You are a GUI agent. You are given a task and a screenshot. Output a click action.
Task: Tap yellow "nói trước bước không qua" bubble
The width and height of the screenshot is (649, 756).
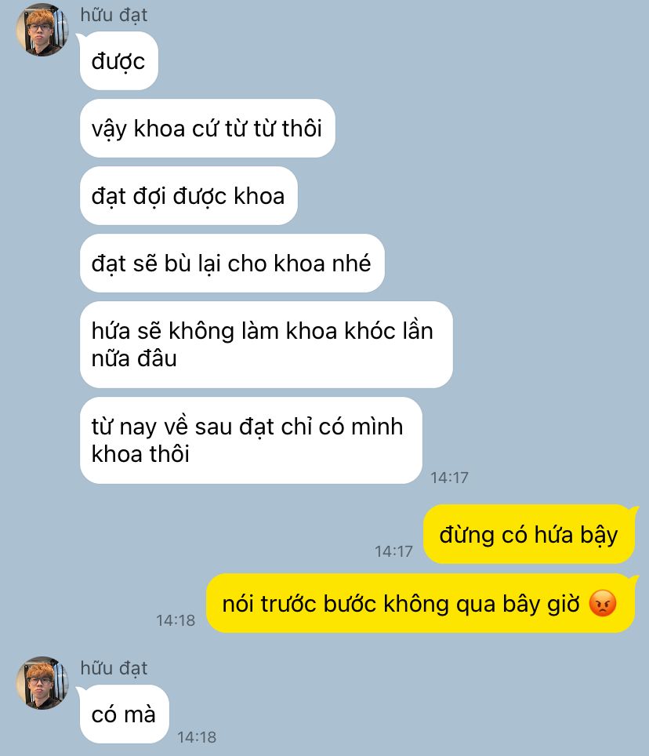point(420,603)
